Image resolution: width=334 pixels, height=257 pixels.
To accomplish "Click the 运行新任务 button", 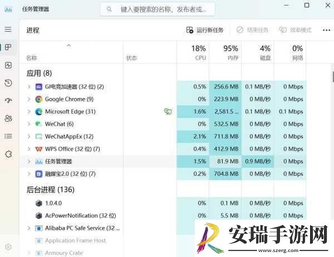I will 205,30.
